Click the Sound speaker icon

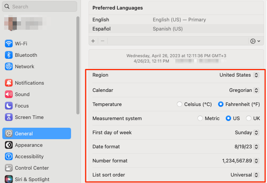click(x=9, y=94)
